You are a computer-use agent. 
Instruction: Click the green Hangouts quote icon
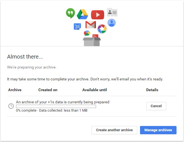(70, 13)
